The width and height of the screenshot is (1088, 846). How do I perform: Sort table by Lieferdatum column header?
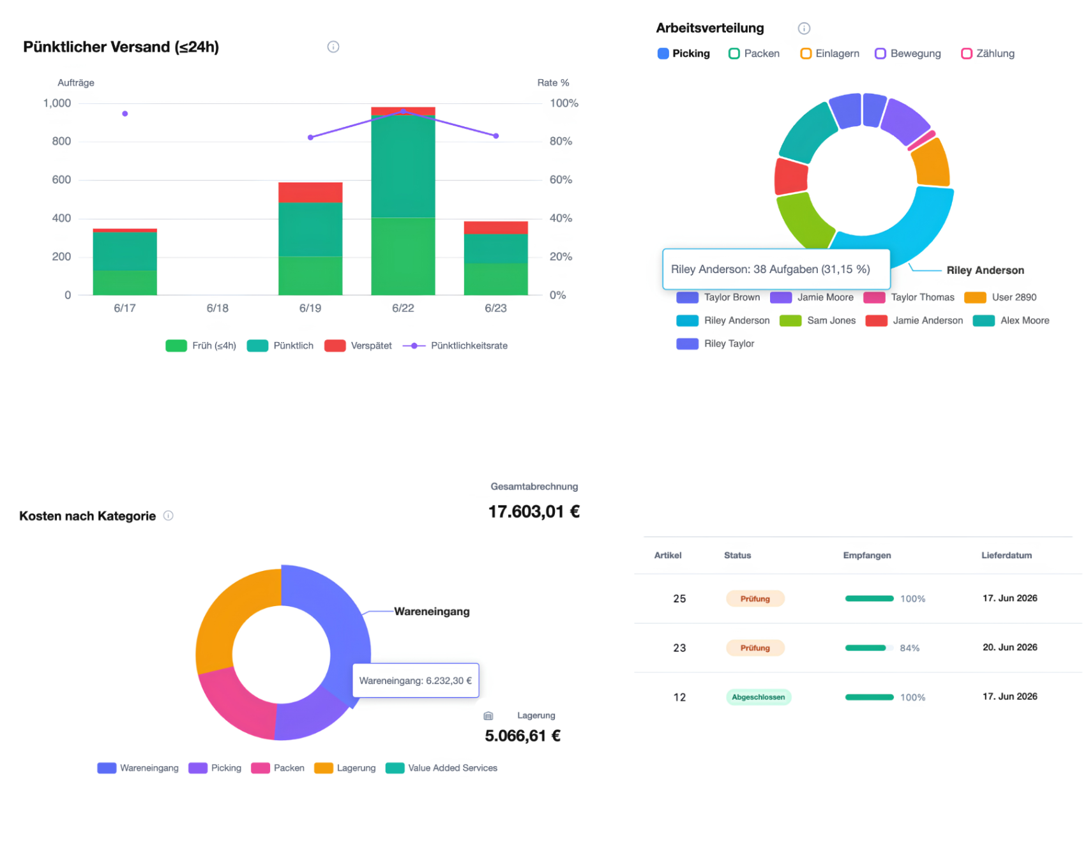coord(1007,556)
